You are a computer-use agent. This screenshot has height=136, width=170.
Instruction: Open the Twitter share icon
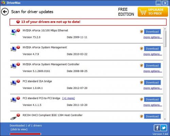[164, 128]
